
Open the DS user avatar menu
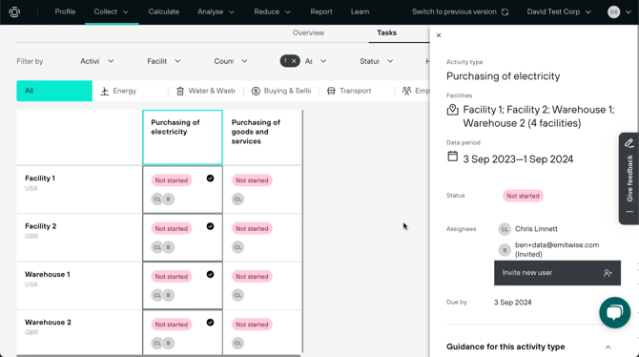[619, 11]
